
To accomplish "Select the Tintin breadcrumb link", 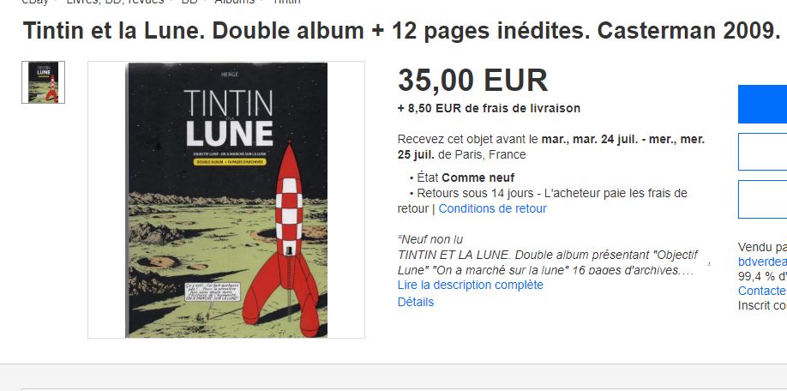I will [287, 2].
